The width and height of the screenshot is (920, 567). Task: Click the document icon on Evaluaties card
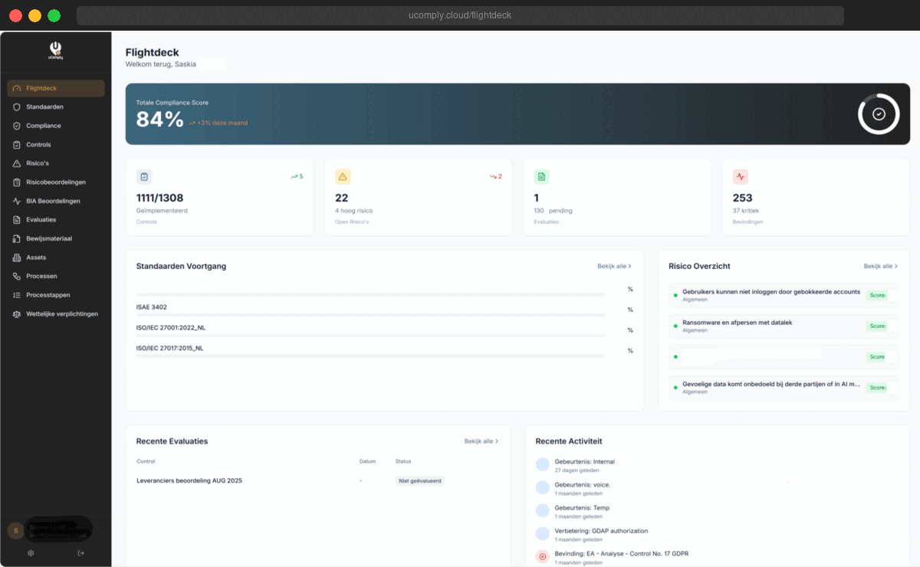(541, 177)
